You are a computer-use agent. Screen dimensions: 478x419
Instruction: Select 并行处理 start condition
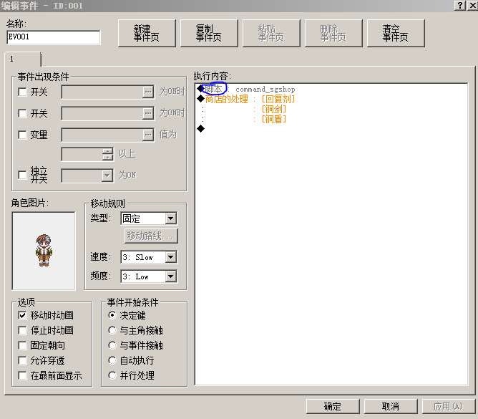pos(112,375)
